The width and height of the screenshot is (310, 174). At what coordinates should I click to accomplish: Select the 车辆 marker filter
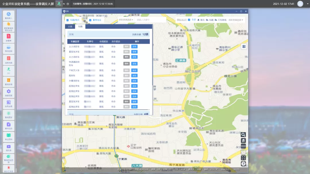210,20
